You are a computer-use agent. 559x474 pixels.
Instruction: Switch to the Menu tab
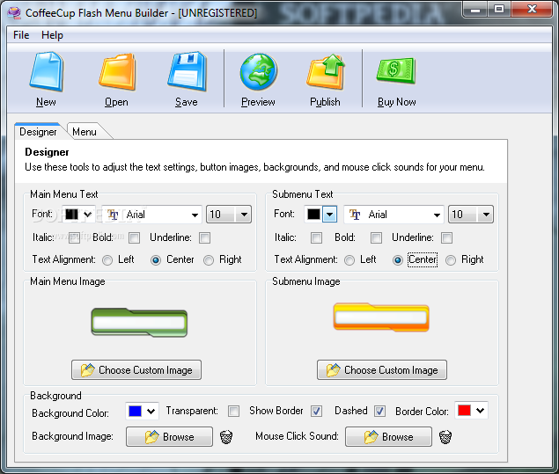[x=85, y=132]
